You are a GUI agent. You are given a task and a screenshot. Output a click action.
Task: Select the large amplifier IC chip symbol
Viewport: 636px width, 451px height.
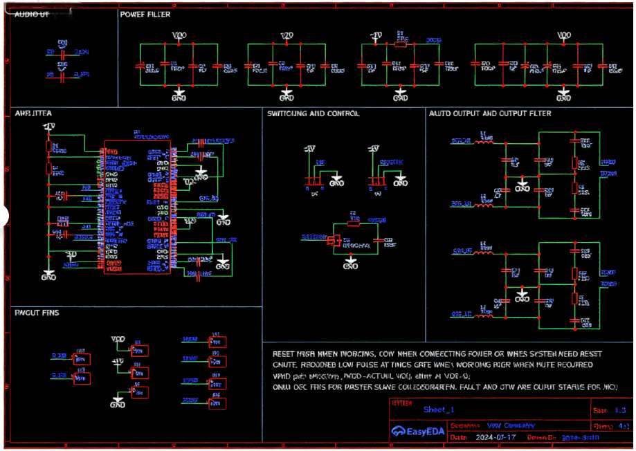[x=137, y=207]
